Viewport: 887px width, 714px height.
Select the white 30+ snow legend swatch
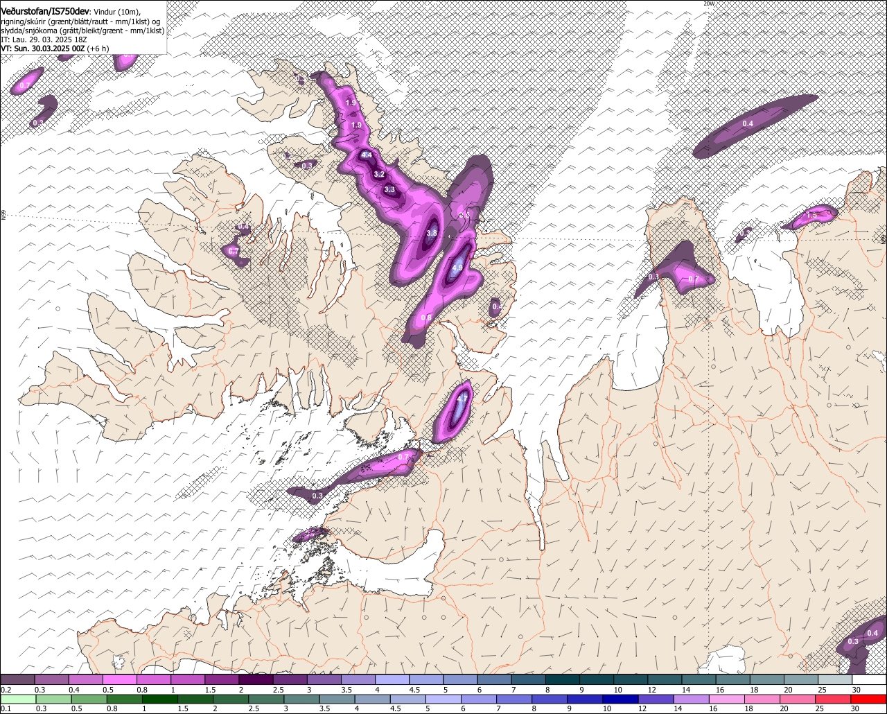tap(869, 680)
